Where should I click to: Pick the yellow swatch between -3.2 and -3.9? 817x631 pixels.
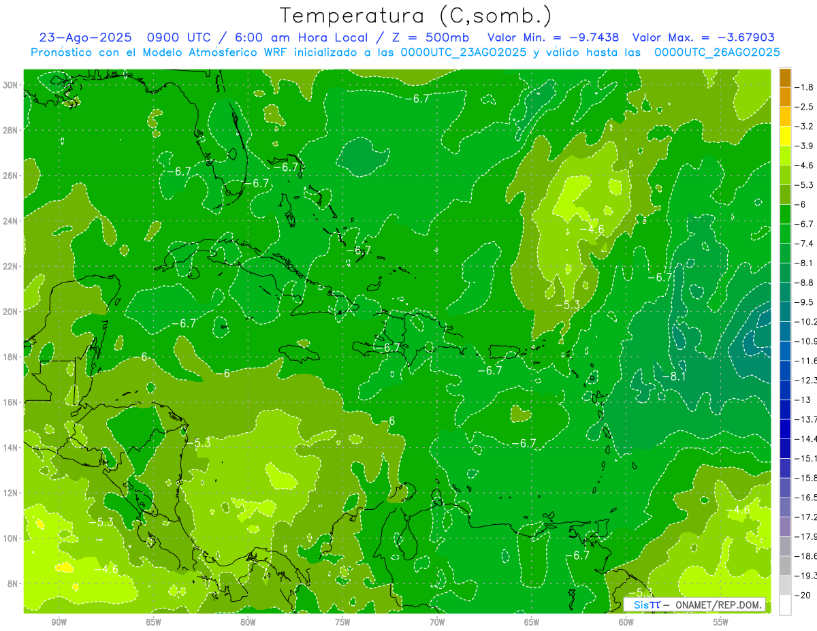click(x=785, y=136)
